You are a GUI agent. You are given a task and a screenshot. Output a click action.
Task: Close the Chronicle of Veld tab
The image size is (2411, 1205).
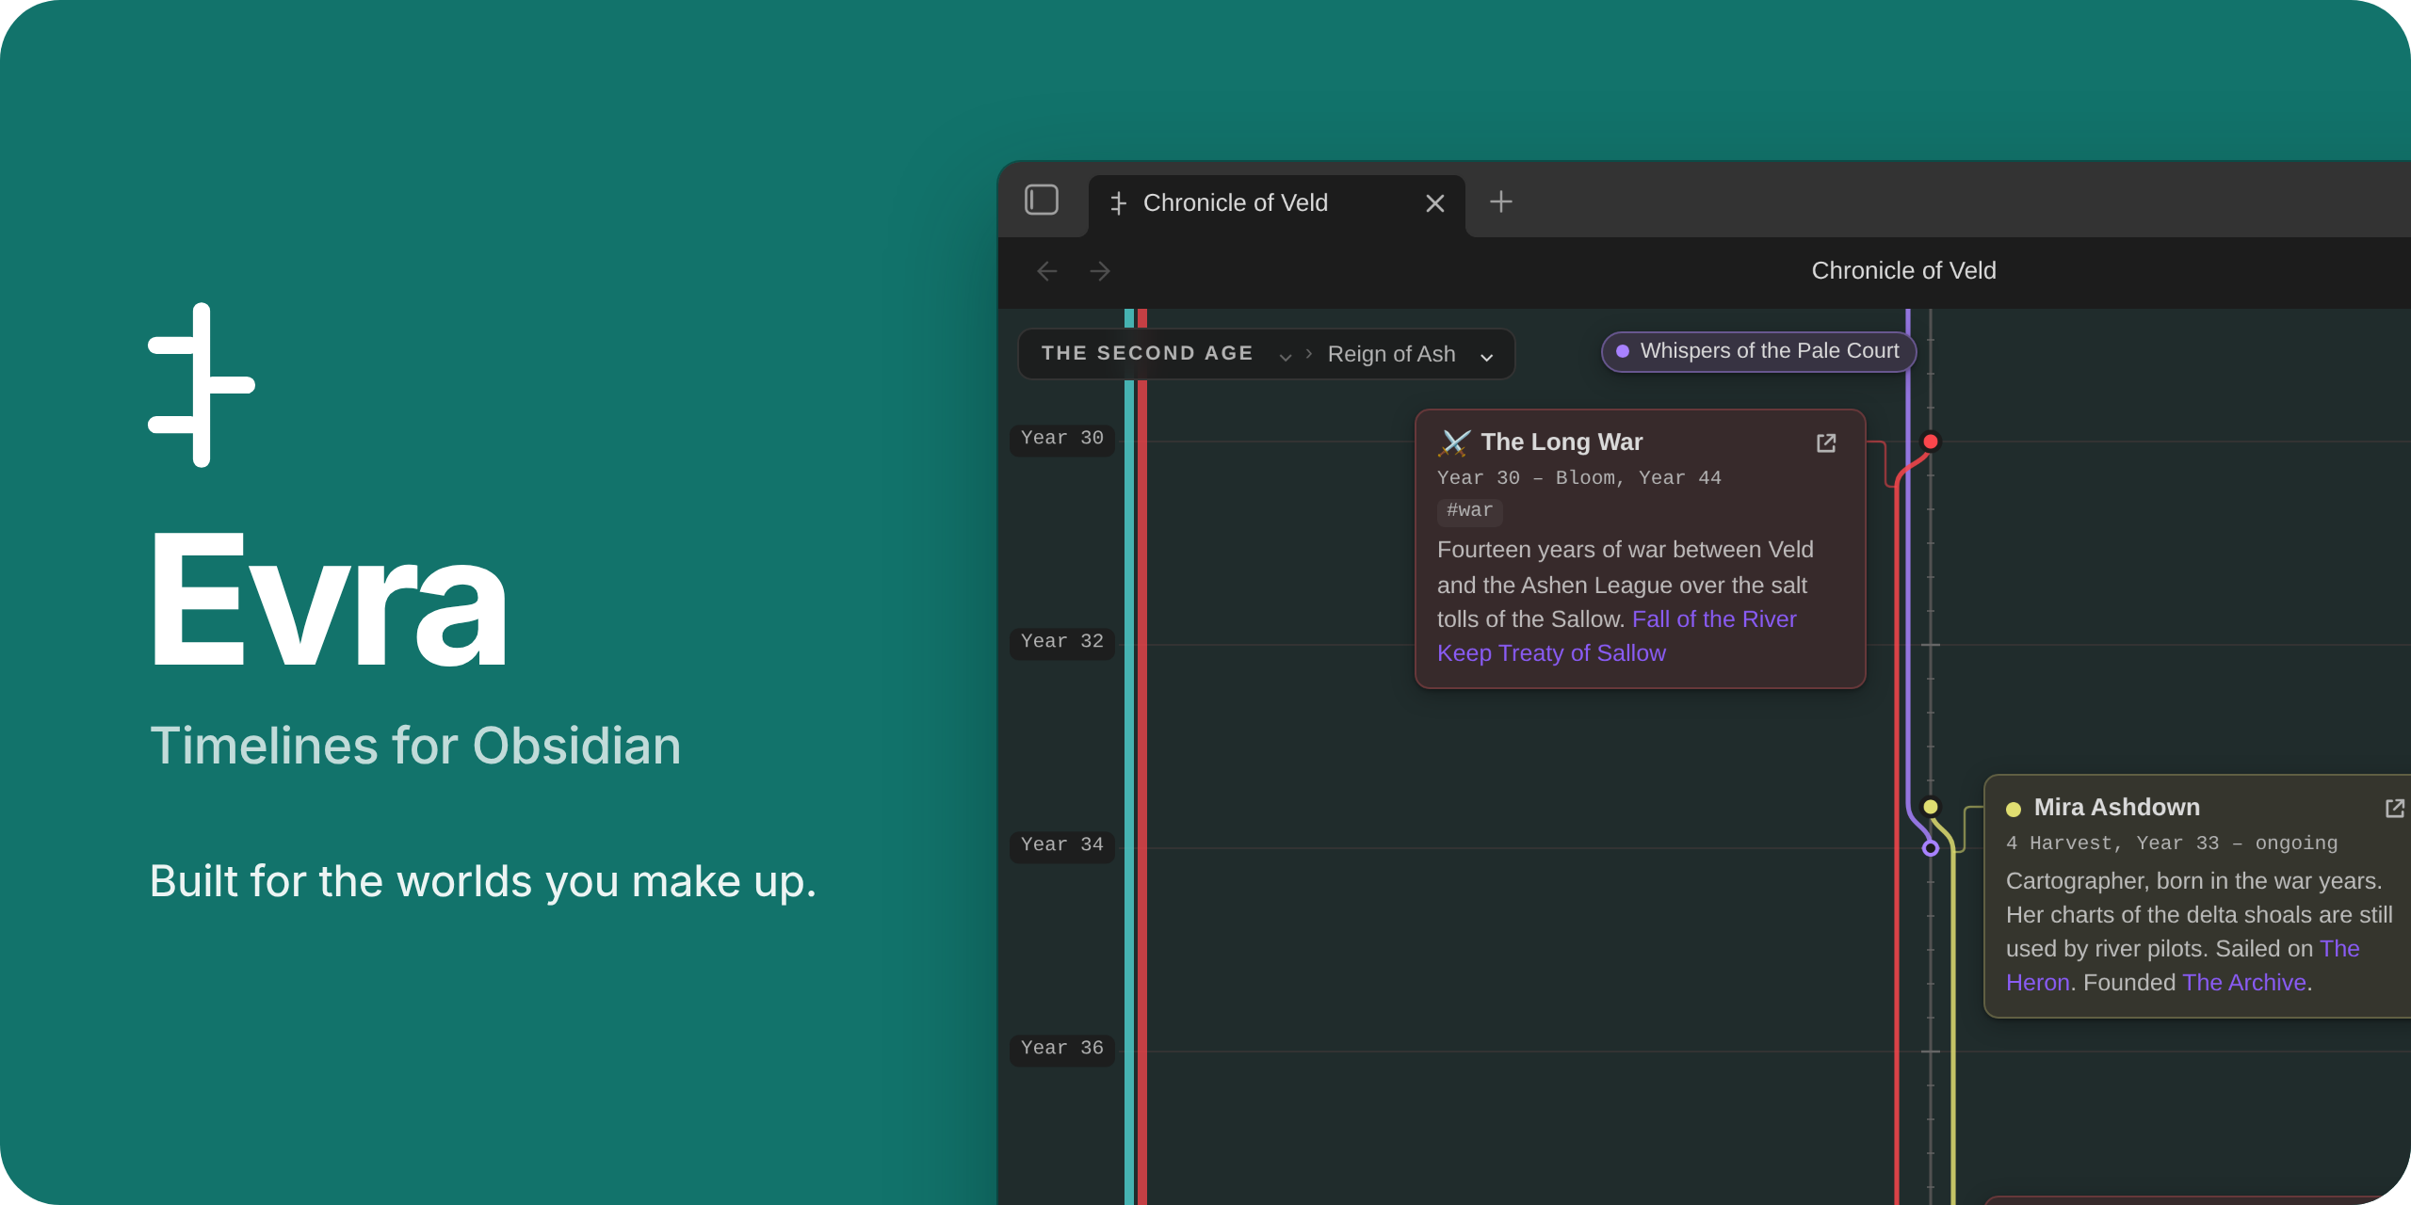pyautogui.click(x=1435, y=203)
